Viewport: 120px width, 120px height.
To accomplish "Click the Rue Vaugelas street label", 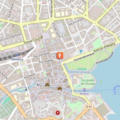I will pyautogui.click(x=46, y=61).
